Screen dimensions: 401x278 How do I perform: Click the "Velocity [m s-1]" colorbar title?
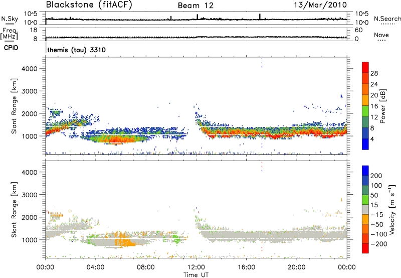coord(392,210)
